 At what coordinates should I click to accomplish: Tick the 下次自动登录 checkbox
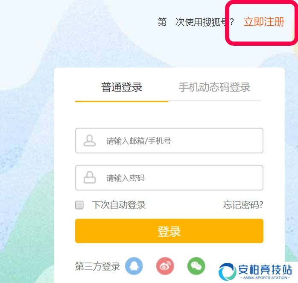coord(79,205)
